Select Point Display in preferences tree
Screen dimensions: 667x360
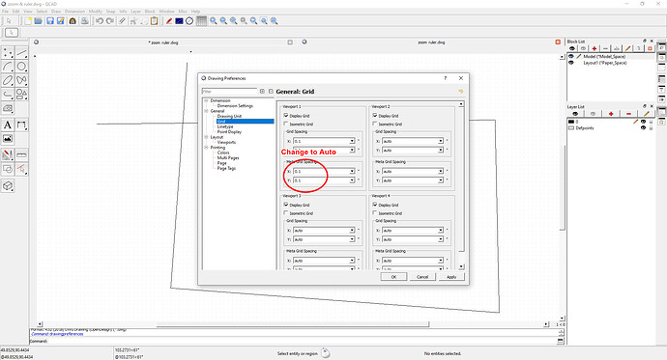coord(229,131)
